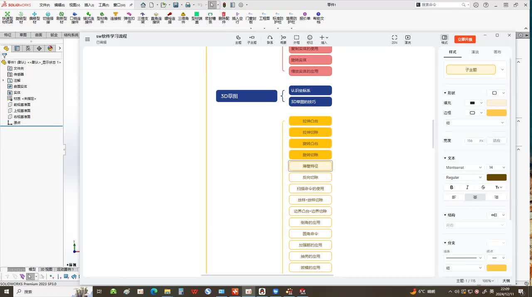
Task: Open the 100% zoom level dropdown
Action: (487, 281)
